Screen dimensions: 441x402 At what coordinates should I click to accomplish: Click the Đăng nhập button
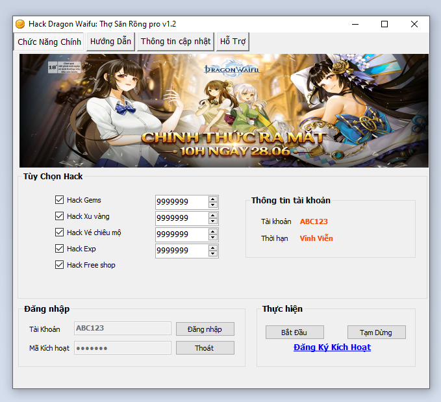click(x=205, y=329)
